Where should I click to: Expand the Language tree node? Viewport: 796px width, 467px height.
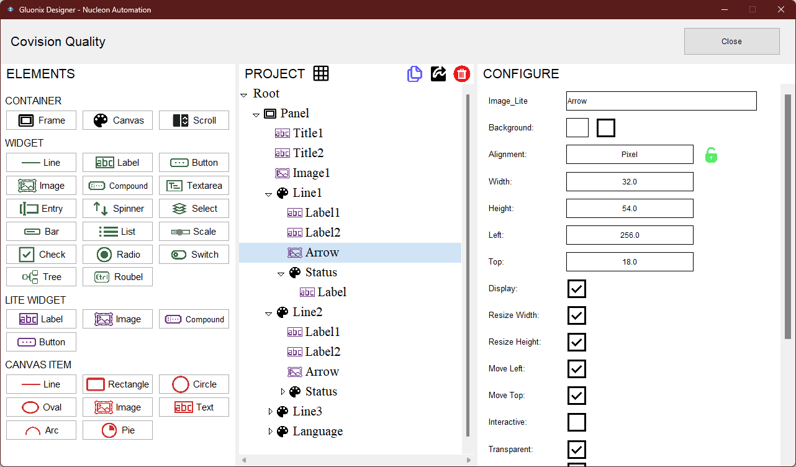[x=271, y=431]
